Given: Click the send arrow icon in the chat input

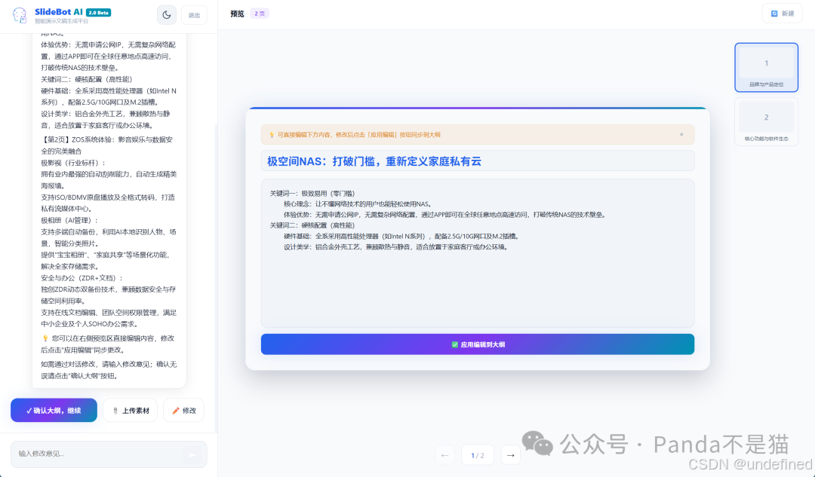Looking at the screenshot, I should click(192, 454).
